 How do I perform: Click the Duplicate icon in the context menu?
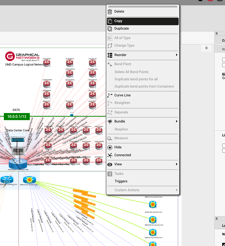pos(110,29)
